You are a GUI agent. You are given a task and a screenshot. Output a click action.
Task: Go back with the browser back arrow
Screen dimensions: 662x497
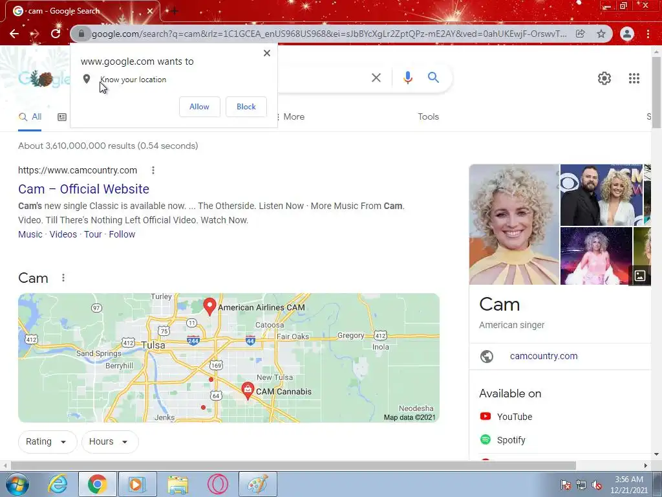coord(14,34)
